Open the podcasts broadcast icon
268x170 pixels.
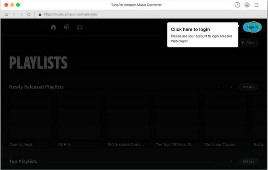[x=67, y=27]
